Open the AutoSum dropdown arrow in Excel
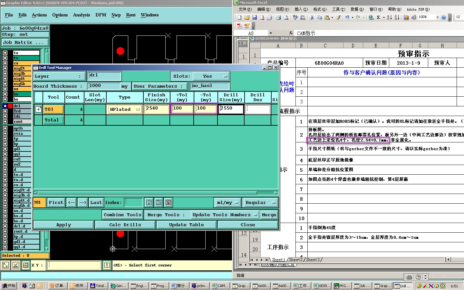 coord(383,17)
